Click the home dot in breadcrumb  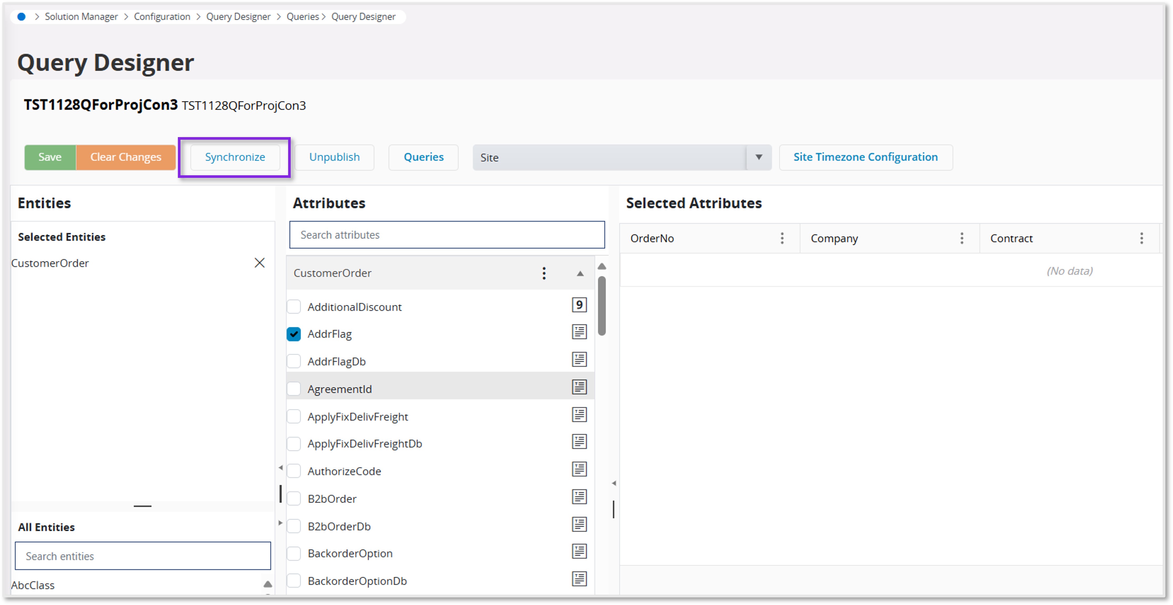click(x=21, y=17)
